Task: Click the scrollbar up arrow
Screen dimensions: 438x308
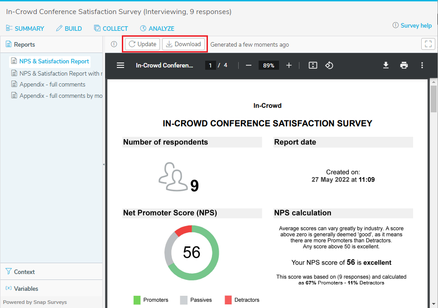Action: [x=433, y=82]
